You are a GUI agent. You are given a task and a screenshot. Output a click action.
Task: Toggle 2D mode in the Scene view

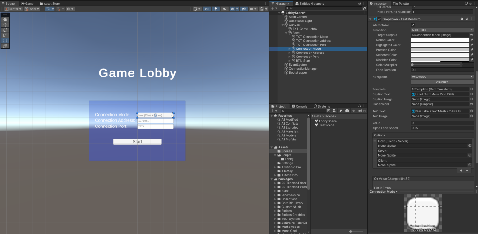coord(207,9)
